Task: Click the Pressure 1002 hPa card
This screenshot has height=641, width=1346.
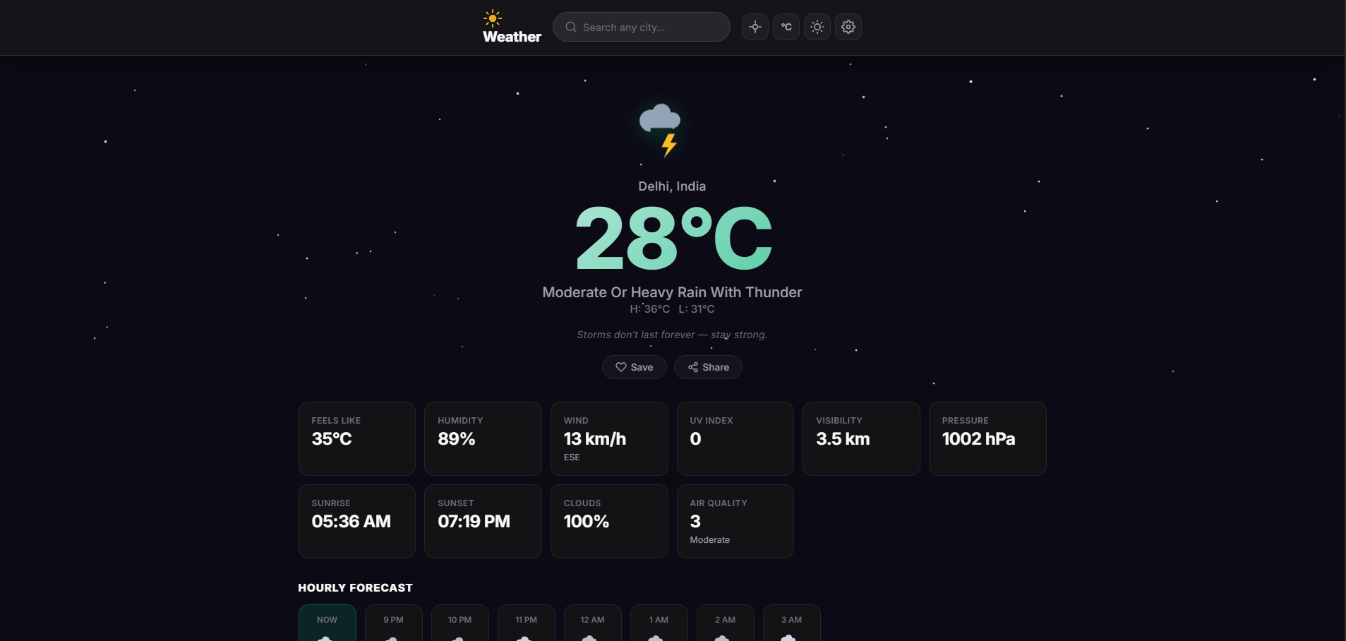Action: coord(987,438)
